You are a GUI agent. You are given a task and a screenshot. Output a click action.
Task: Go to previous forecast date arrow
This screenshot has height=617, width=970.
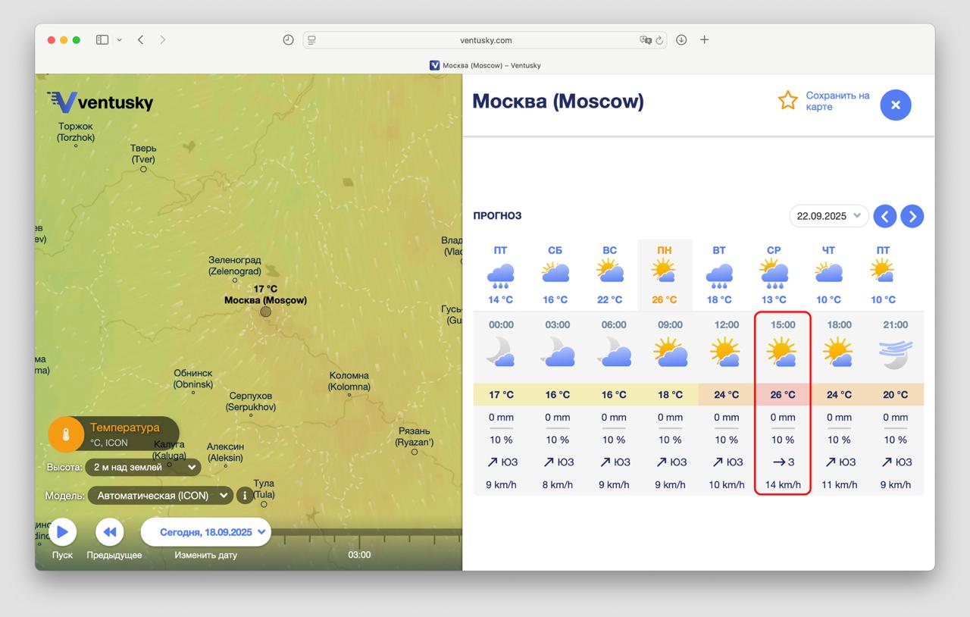(884, 216)
